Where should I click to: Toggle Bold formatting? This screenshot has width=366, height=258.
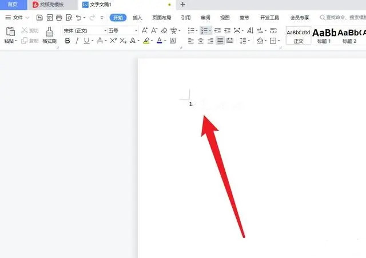tap(67, 41)
